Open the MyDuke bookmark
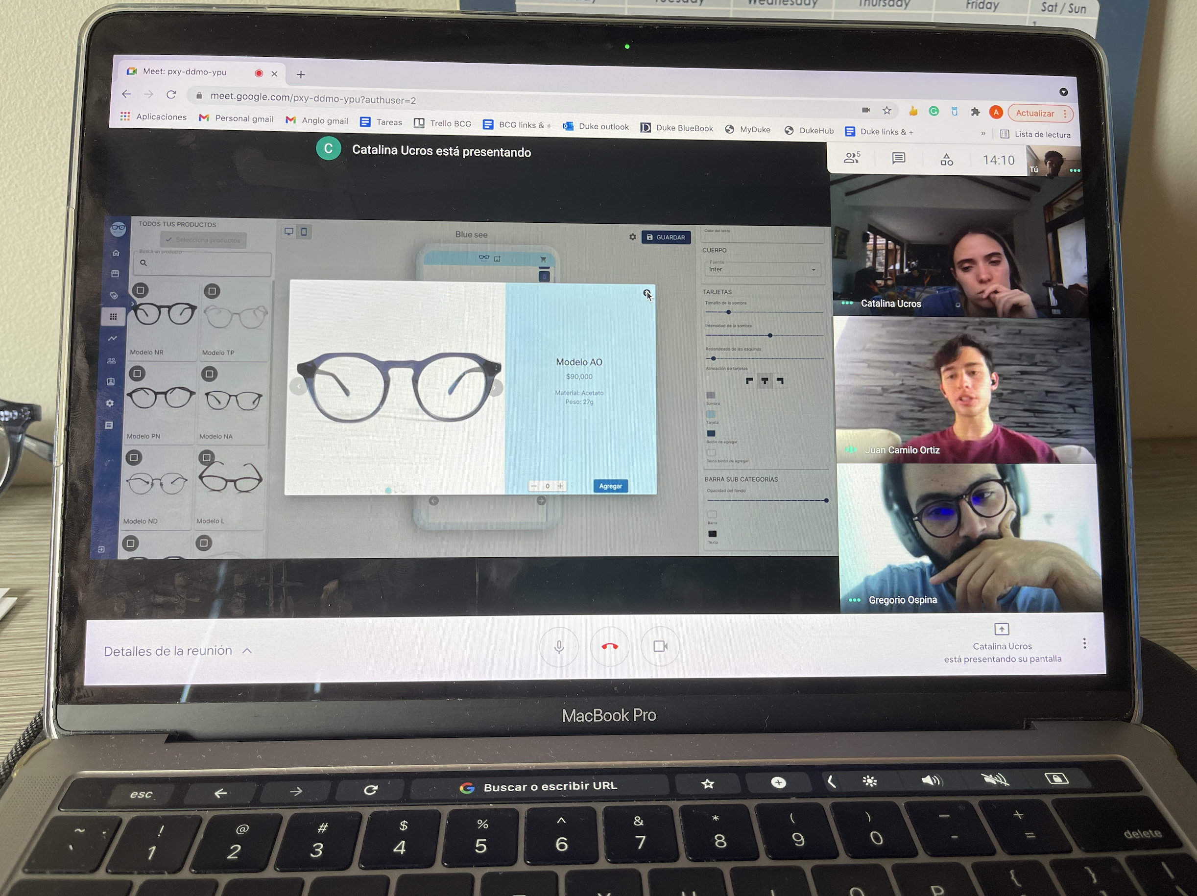1197x896 pixels. (747, 129)
